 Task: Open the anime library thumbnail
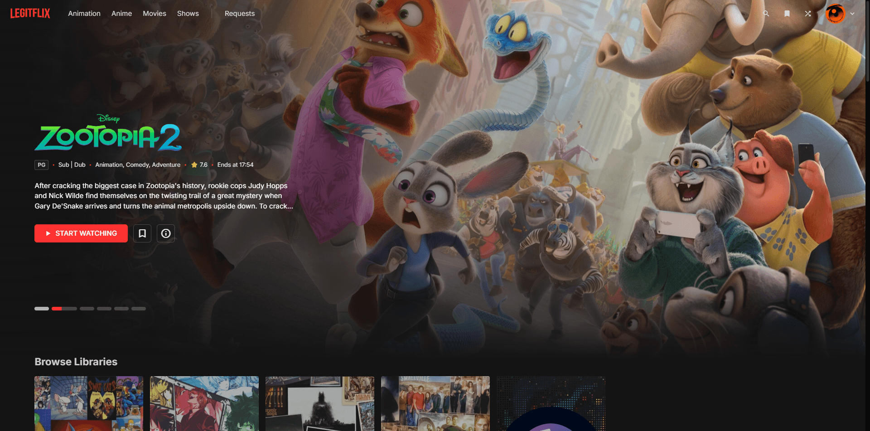pos(204,403)
